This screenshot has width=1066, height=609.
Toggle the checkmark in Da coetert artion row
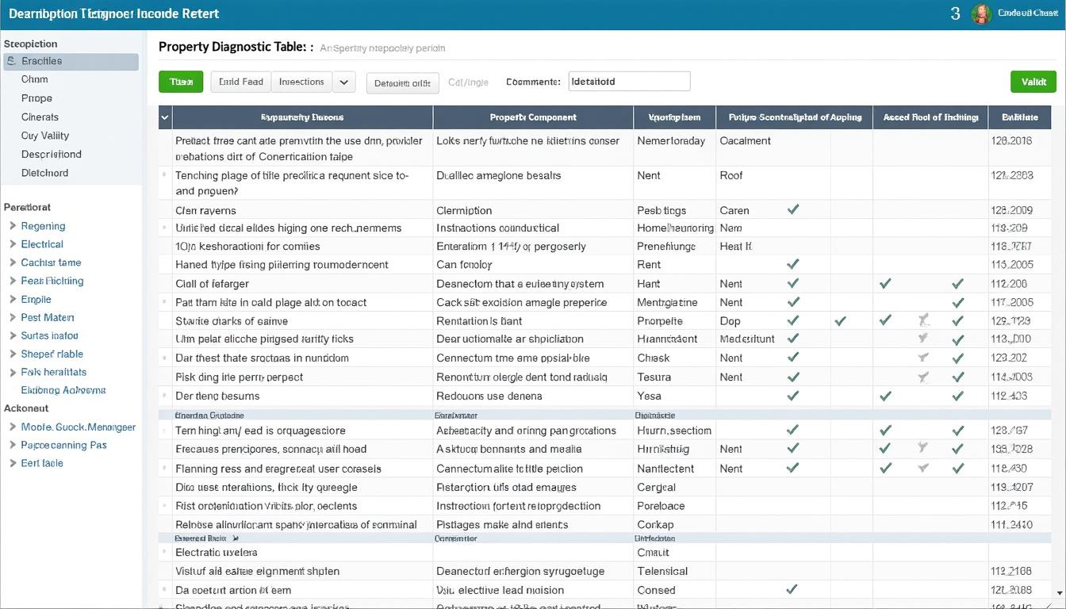click(792, 589)
